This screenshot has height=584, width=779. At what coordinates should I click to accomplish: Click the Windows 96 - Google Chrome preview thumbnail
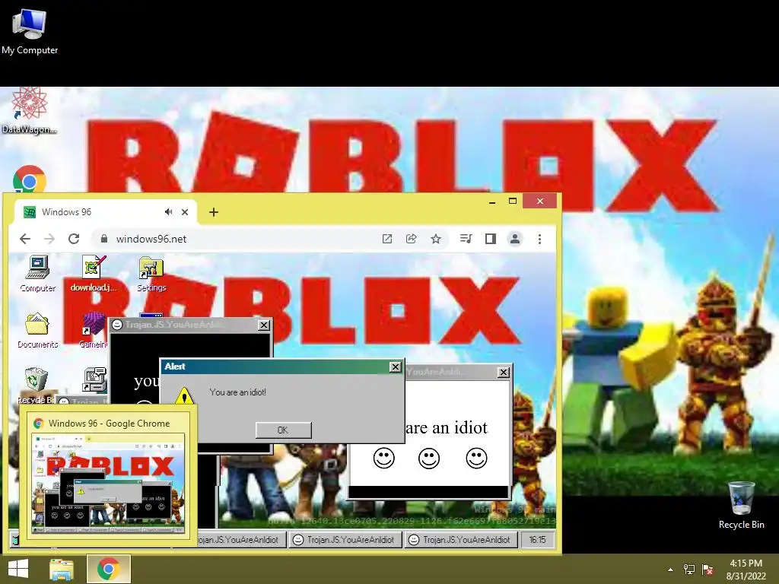[108, 483]
